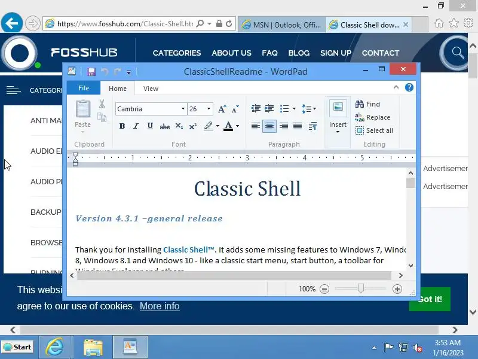
Task: Zoom in with plus button
Action: click(397, 289)
